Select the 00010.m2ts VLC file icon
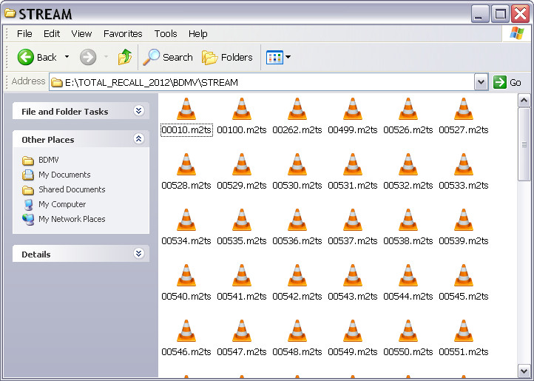The width and height of the screenshot is (534, 381). [x=186, y=109]
